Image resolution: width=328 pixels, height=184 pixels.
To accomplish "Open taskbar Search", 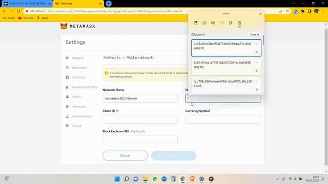I will (127, 179).
